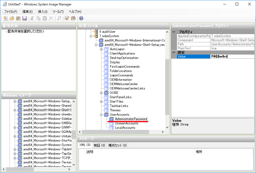Save the answer file with the floppy icon
Screen dimensions: 256x173
(25, 18)
